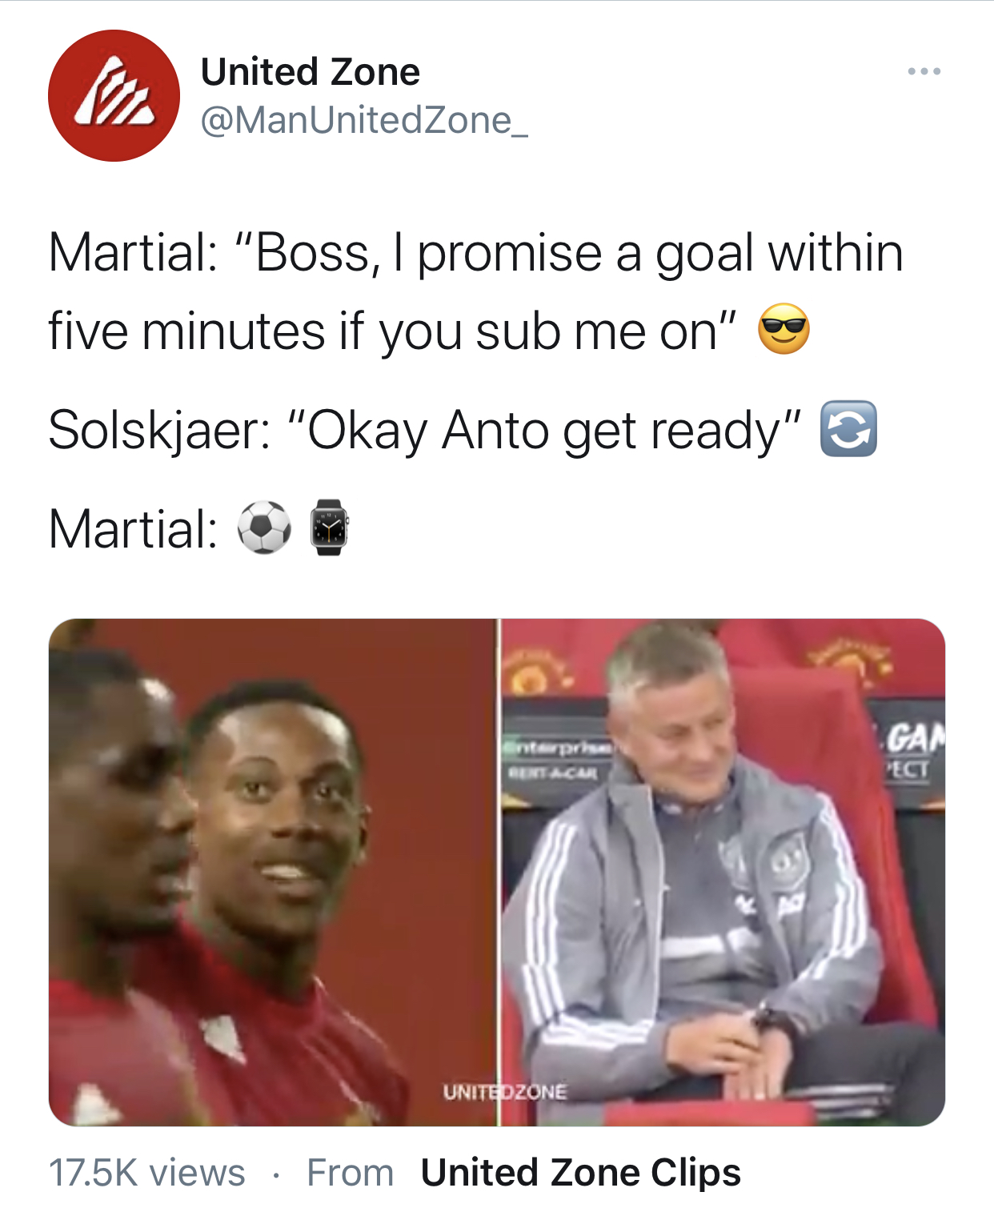Click the "From" label below the video
Viewport: 994px width, 1220px height.
point(351,1173)
